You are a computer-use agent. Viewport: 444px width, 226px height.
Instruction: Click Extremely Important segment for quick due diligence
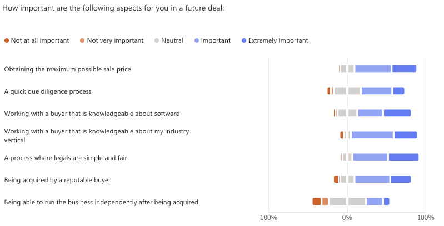(398, 91)
